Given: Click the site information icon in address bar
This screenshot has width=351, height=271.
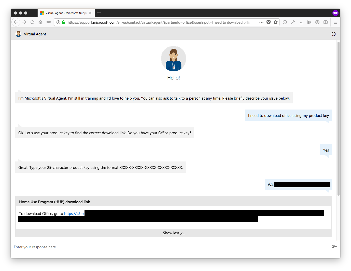Looking at the screenshot, I should click(58, 22).
